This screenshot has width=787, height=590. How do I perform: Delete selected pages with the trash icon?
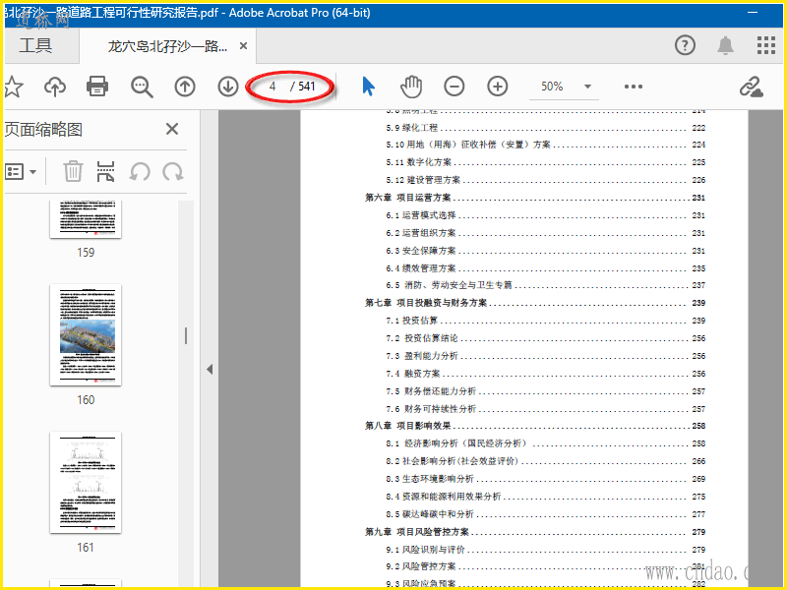tap(73, 171)
